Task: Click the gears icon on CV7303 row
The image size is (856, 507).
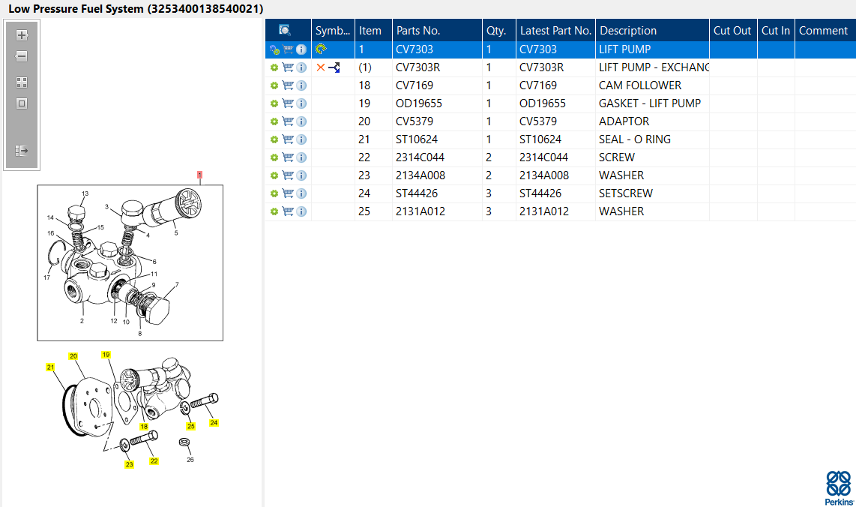Action: point(274,49)
